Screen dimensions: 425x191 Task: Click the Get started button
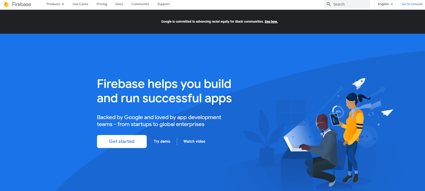(x=122, y=142)
